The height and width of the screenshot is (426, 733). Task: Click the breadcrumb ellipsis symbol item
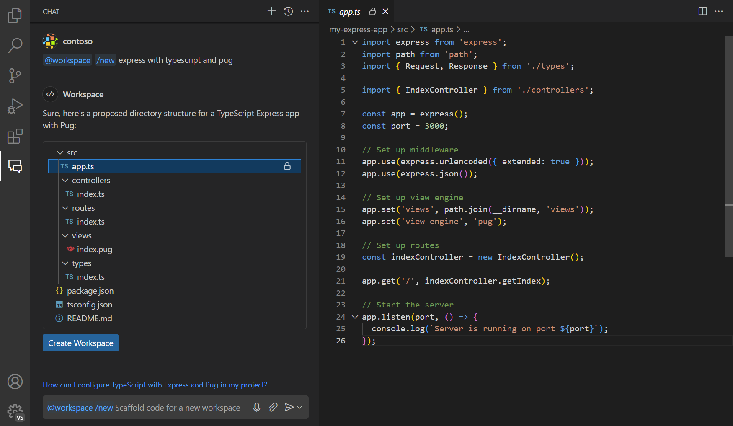(x=466, y=30)
